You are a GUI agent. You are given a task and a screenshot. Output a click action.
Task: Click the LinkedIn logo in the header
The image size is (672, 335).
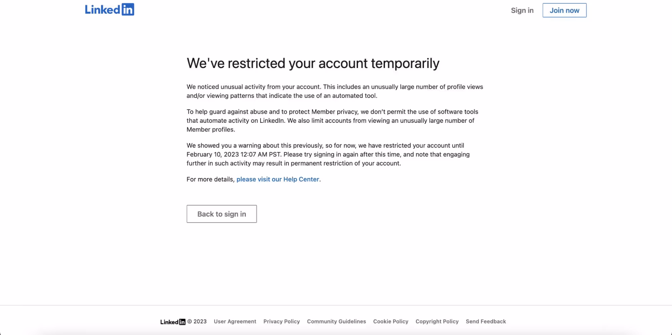click(109, 9)
